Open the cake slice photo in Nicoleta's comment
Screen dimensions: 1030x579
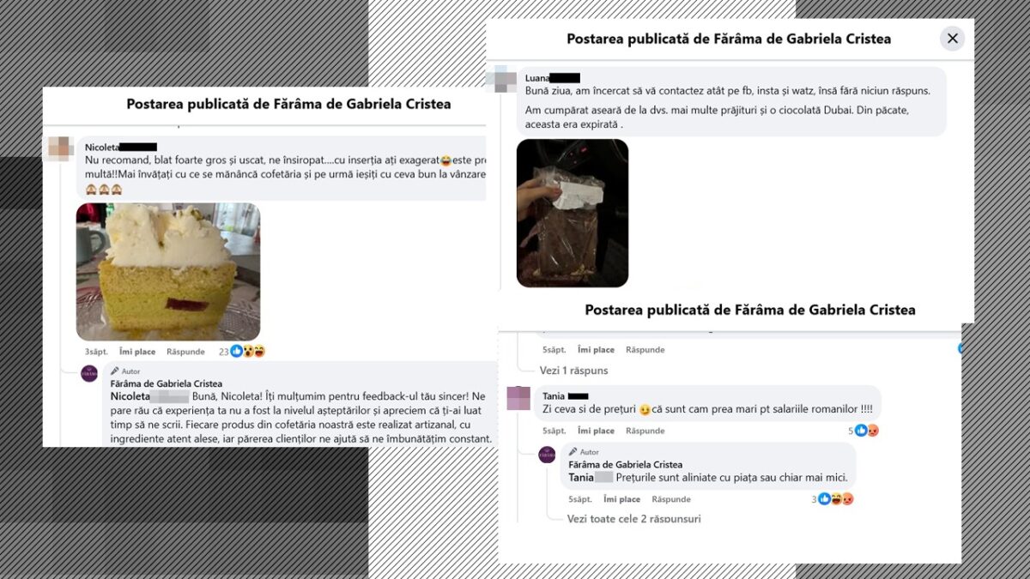pyautogui.click(x=168, y=272)
